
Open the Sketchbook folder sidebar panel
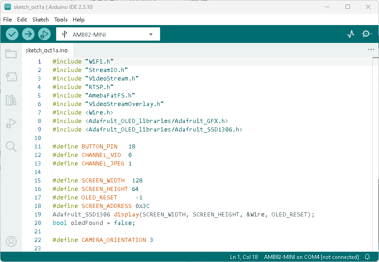pyautogui.click(x=11, y=54)
